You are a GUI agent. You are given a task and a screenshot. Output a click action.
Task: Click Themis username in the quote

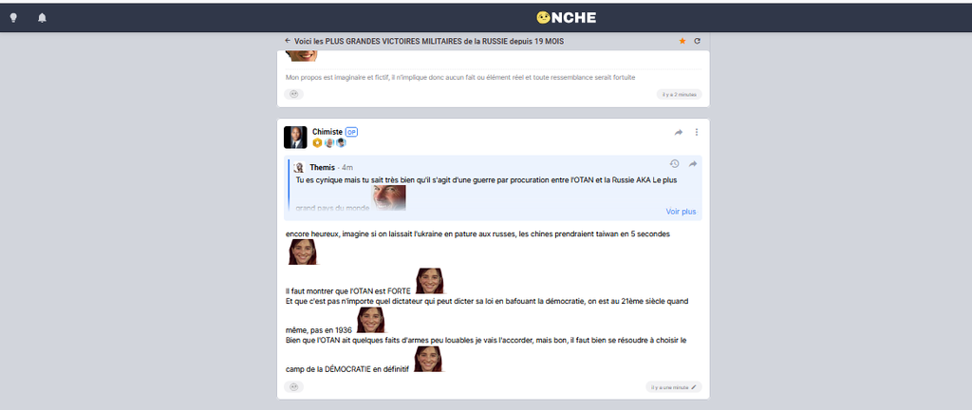point(323,167)
